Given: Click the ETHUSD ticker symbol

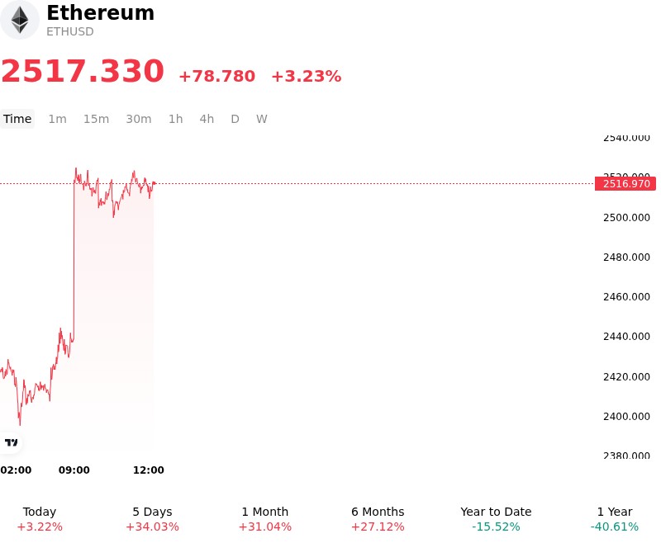Looking at the screenshot, I should [70, 31].
